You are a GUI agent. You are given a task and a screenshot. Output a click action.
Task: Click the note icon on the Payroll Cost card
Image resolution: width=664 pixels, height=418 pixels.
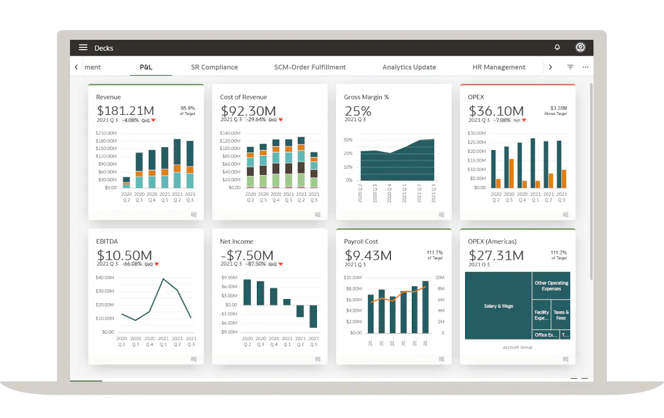point(441,359)
